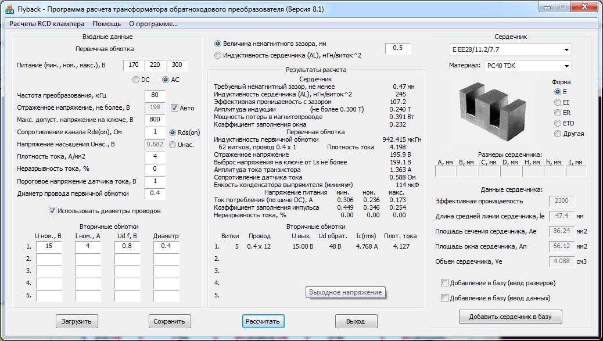Click the Длина средней линии сердечника le field
The width and height of the screenshot is (603, 341).
pos(562,216)
